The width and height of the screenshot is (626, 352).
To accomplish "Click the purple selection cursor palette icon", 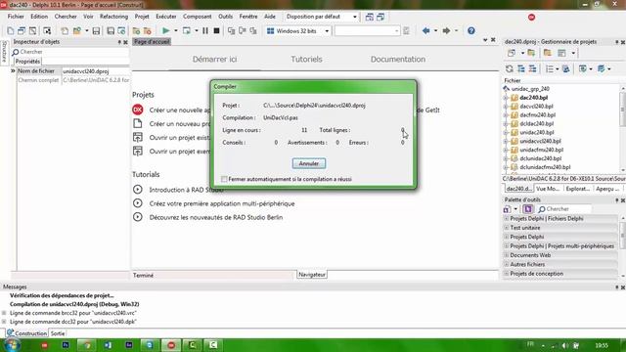I will [x=528, y=209].
